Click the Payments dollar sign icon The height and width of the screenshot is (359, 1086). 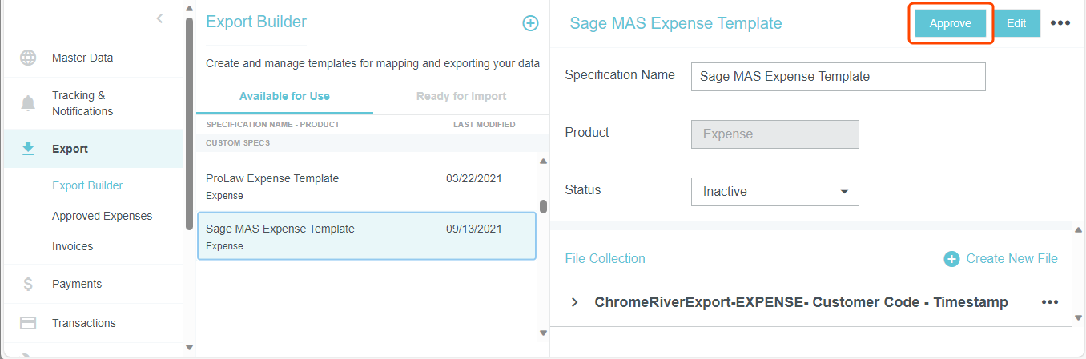tap(28, 284)
